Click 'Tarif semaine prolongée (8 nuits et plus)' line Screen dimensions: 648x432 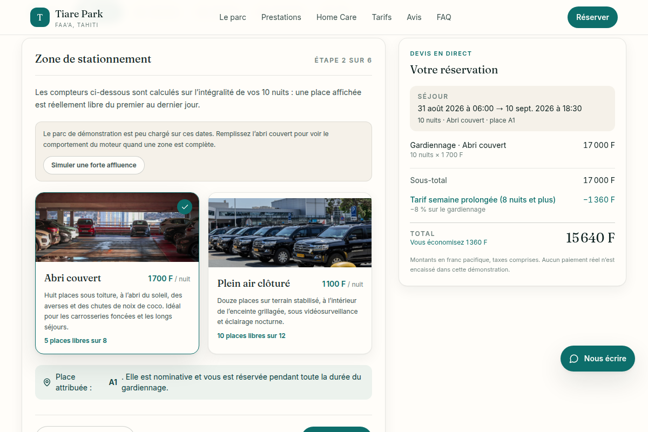(483, 200)
